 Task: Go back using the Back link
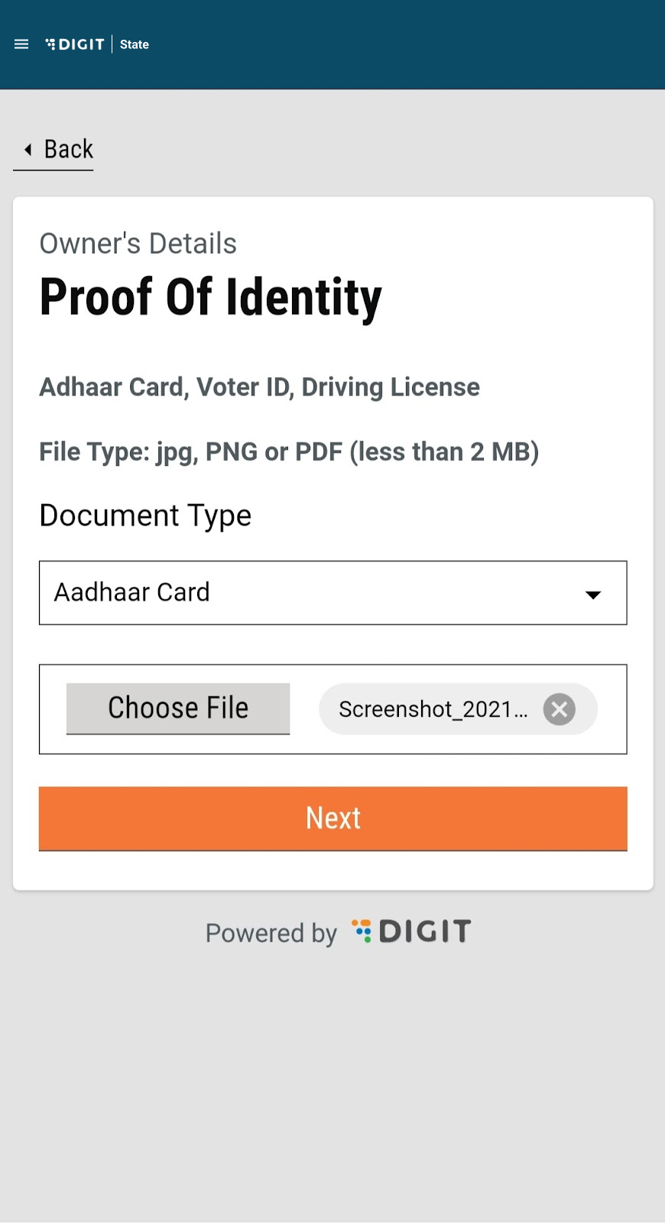coord(68,149)
